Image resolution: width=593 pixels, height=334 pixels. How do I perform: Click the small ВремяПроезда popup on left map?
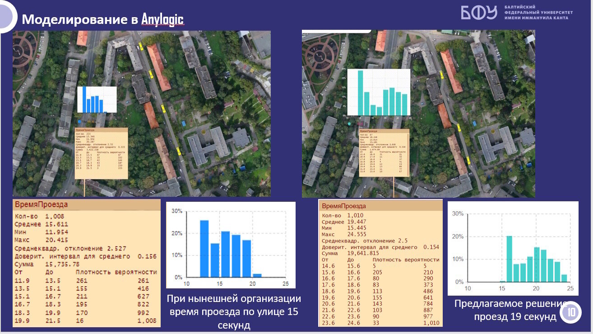click(x=102, y=153)
